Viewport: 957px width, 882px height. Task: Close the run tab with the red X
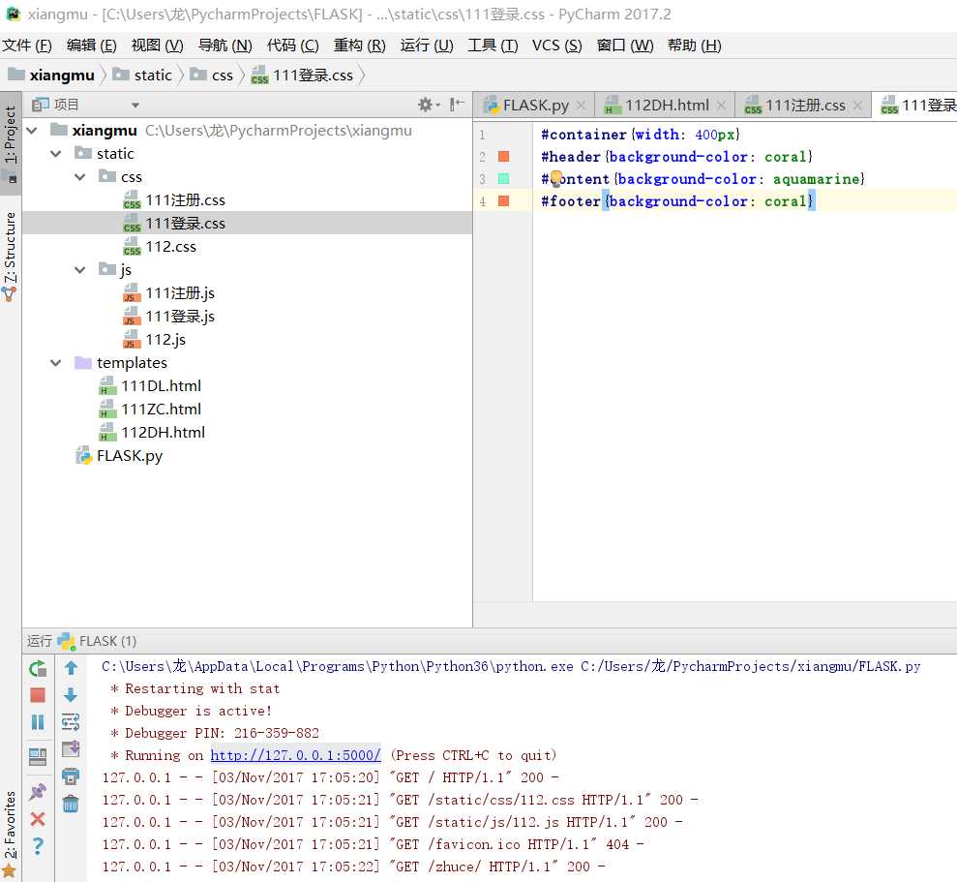(x=38, y=819)
